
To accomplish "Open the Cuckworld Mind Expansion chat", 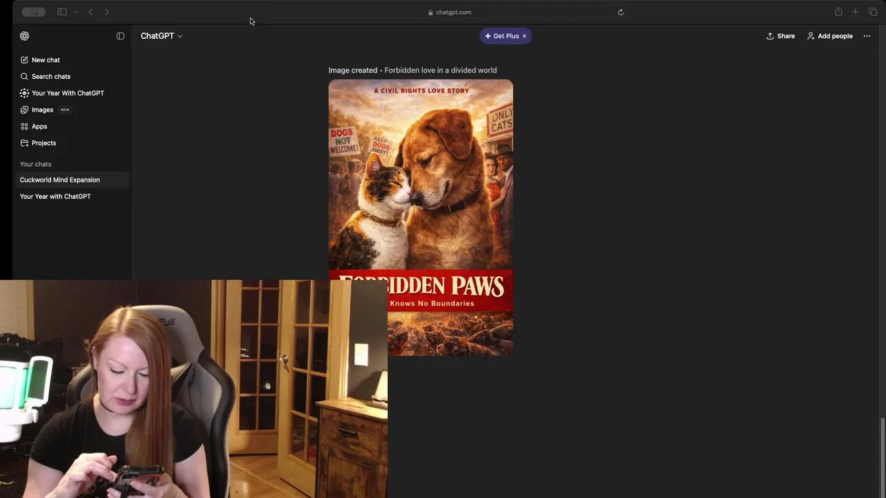I will click(71, 180).
